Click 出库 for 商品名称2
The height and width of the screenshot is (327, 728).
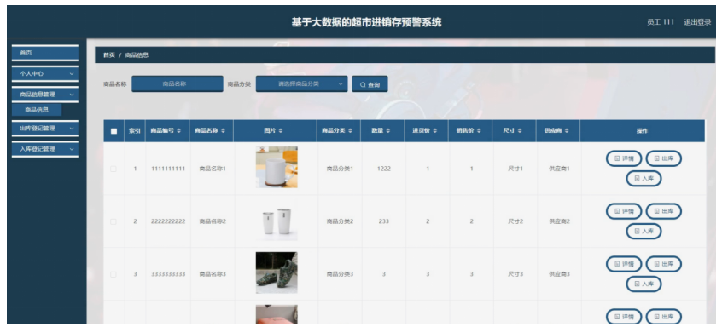click(663, 211)
